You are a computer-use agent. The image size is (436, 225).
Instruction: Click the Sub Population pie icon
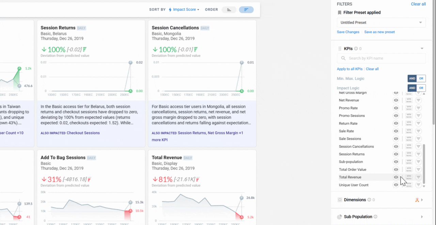click(x=340, y=217)
